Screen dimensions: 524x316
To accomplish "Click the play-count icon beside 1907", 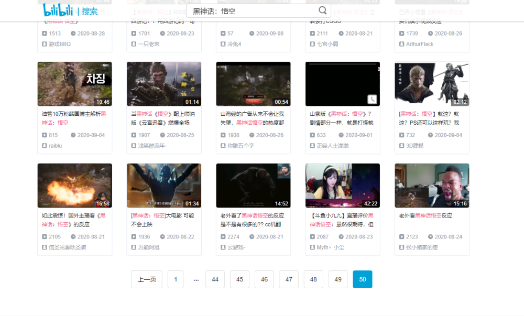I will (134, 135).
